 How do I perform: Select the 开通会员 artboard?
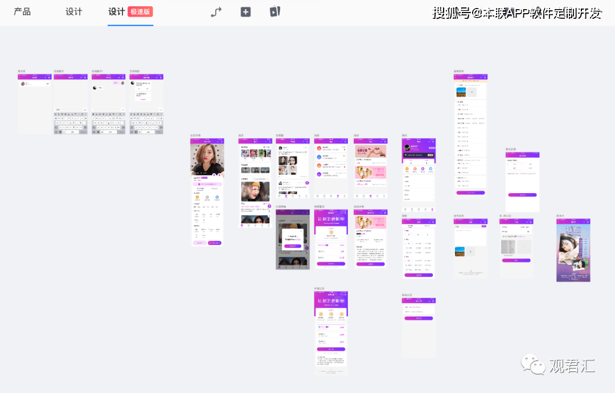331,333
